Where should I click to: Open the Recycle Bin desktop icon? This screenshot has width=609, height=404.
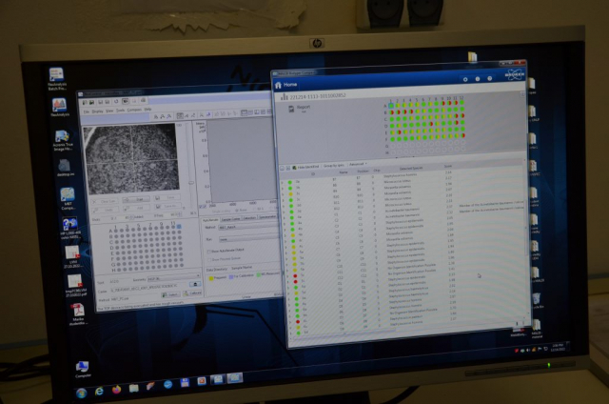537,300
